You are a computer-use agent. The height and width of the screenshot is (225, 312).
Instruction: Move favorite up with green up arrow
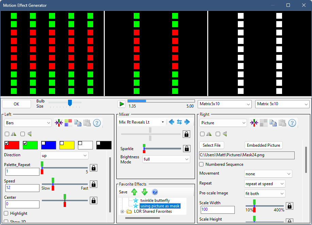tap(134, 192)
